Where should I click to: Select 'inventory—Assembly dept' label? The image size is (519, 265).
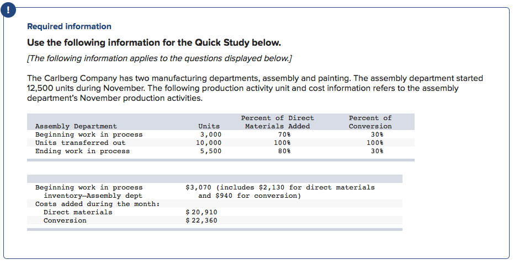coord(93,196)
